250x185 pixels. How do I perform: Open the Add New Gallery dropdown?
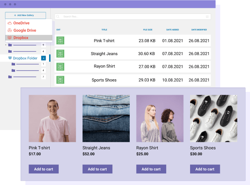25,15
